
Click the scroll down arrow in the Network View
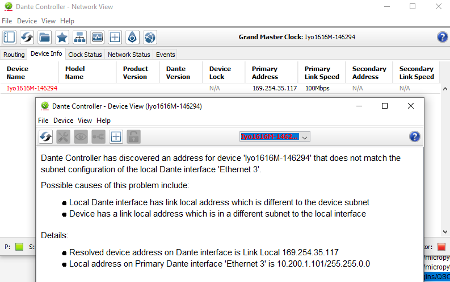[445, 232]
